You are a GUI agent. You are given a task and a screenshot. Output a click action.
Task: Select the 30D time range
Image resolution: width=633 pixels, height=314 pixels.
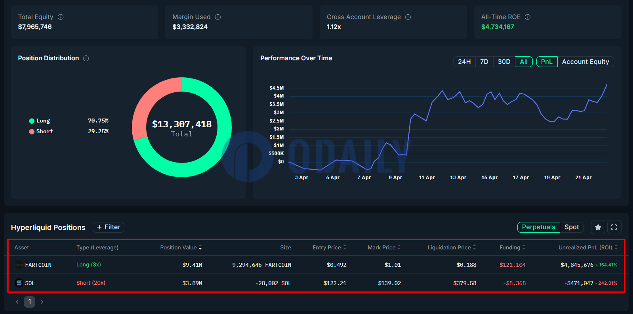(x=504, y=62)
